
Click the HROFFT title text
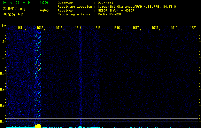[20, 3]
